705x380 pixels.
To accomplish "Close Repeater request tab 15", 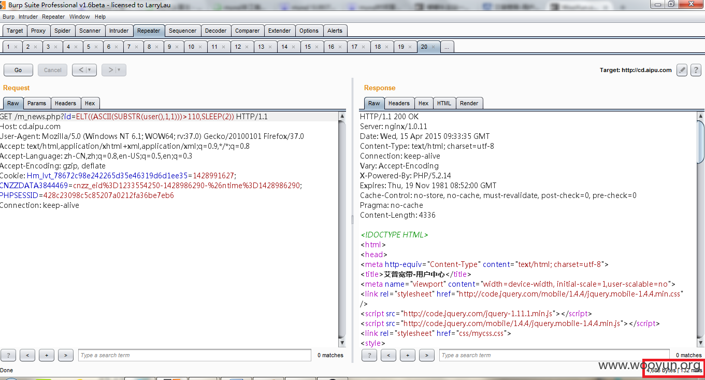I will click(316, 47).
